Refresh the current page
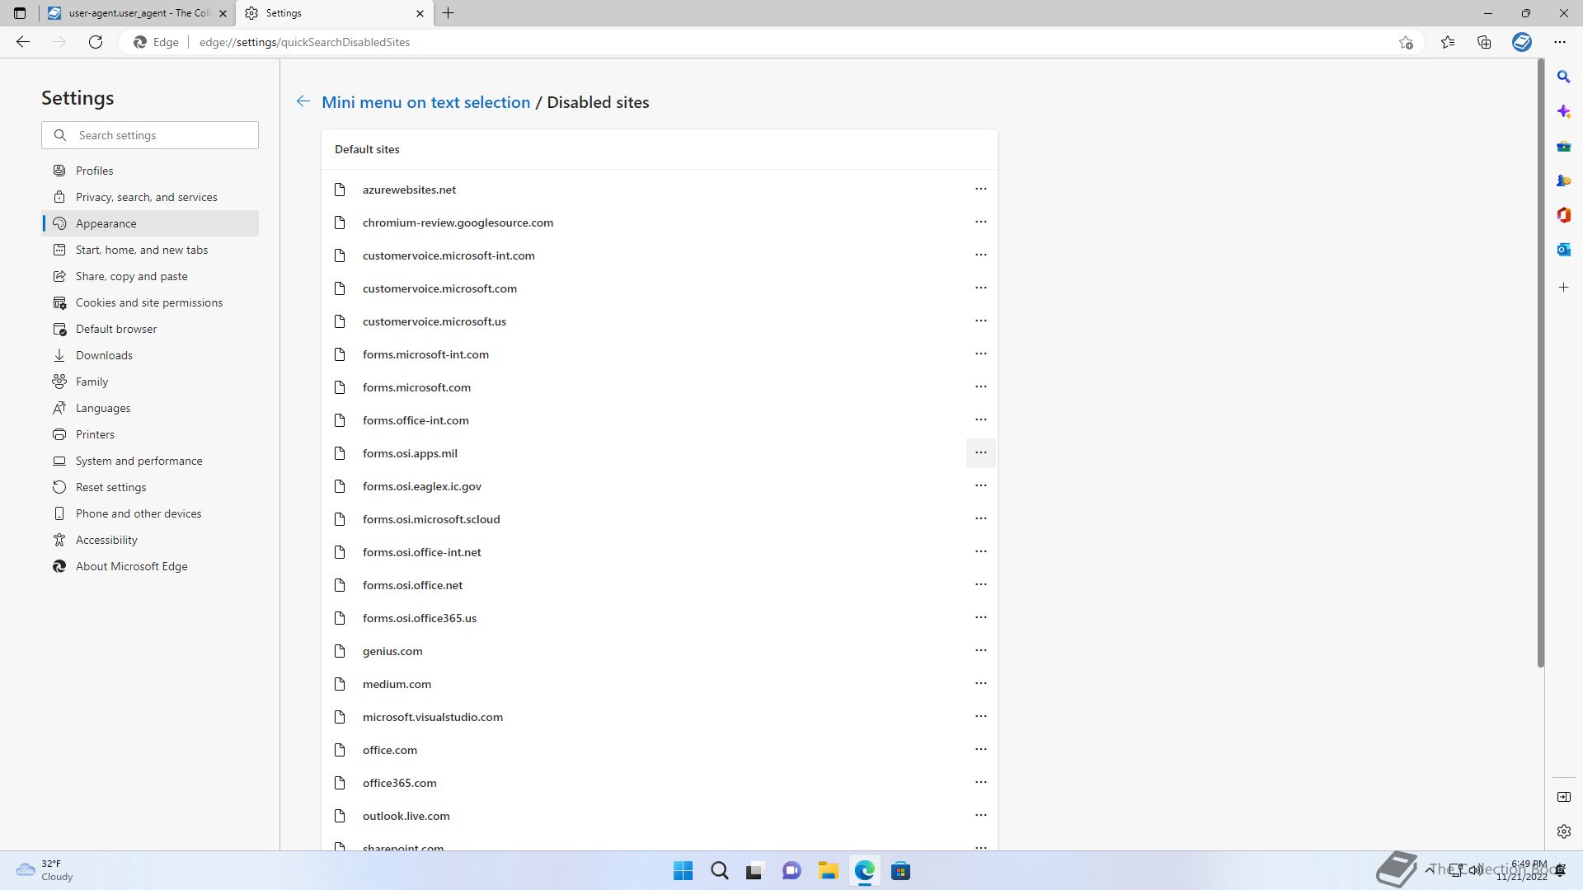1583x890 pixels. [96, 42]
